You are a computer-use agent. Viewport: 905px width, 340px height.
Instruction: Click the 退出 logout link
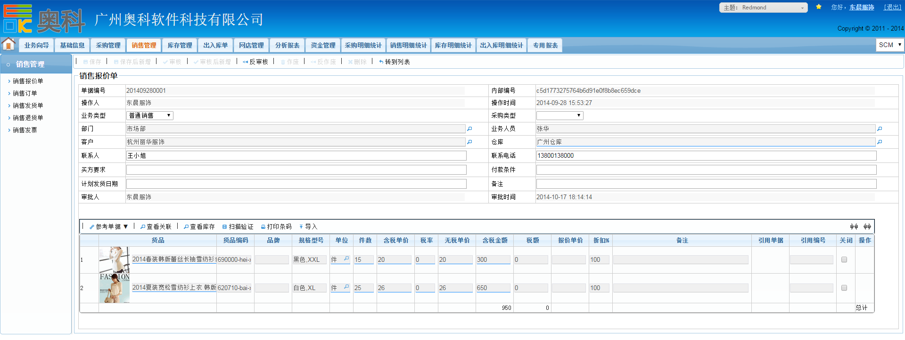point(892,7)
